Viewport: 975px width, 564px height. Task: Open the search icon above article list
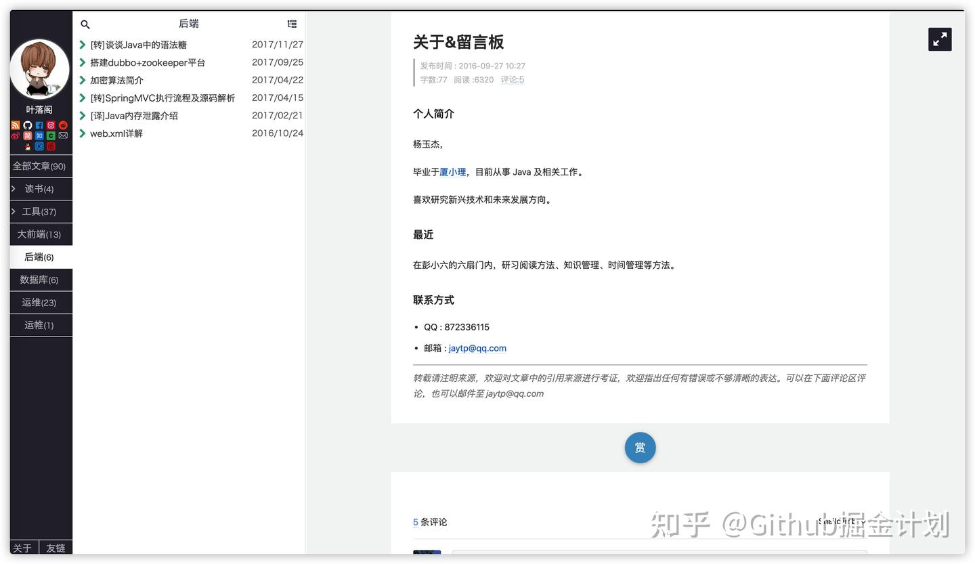click(x=85, y=24)
